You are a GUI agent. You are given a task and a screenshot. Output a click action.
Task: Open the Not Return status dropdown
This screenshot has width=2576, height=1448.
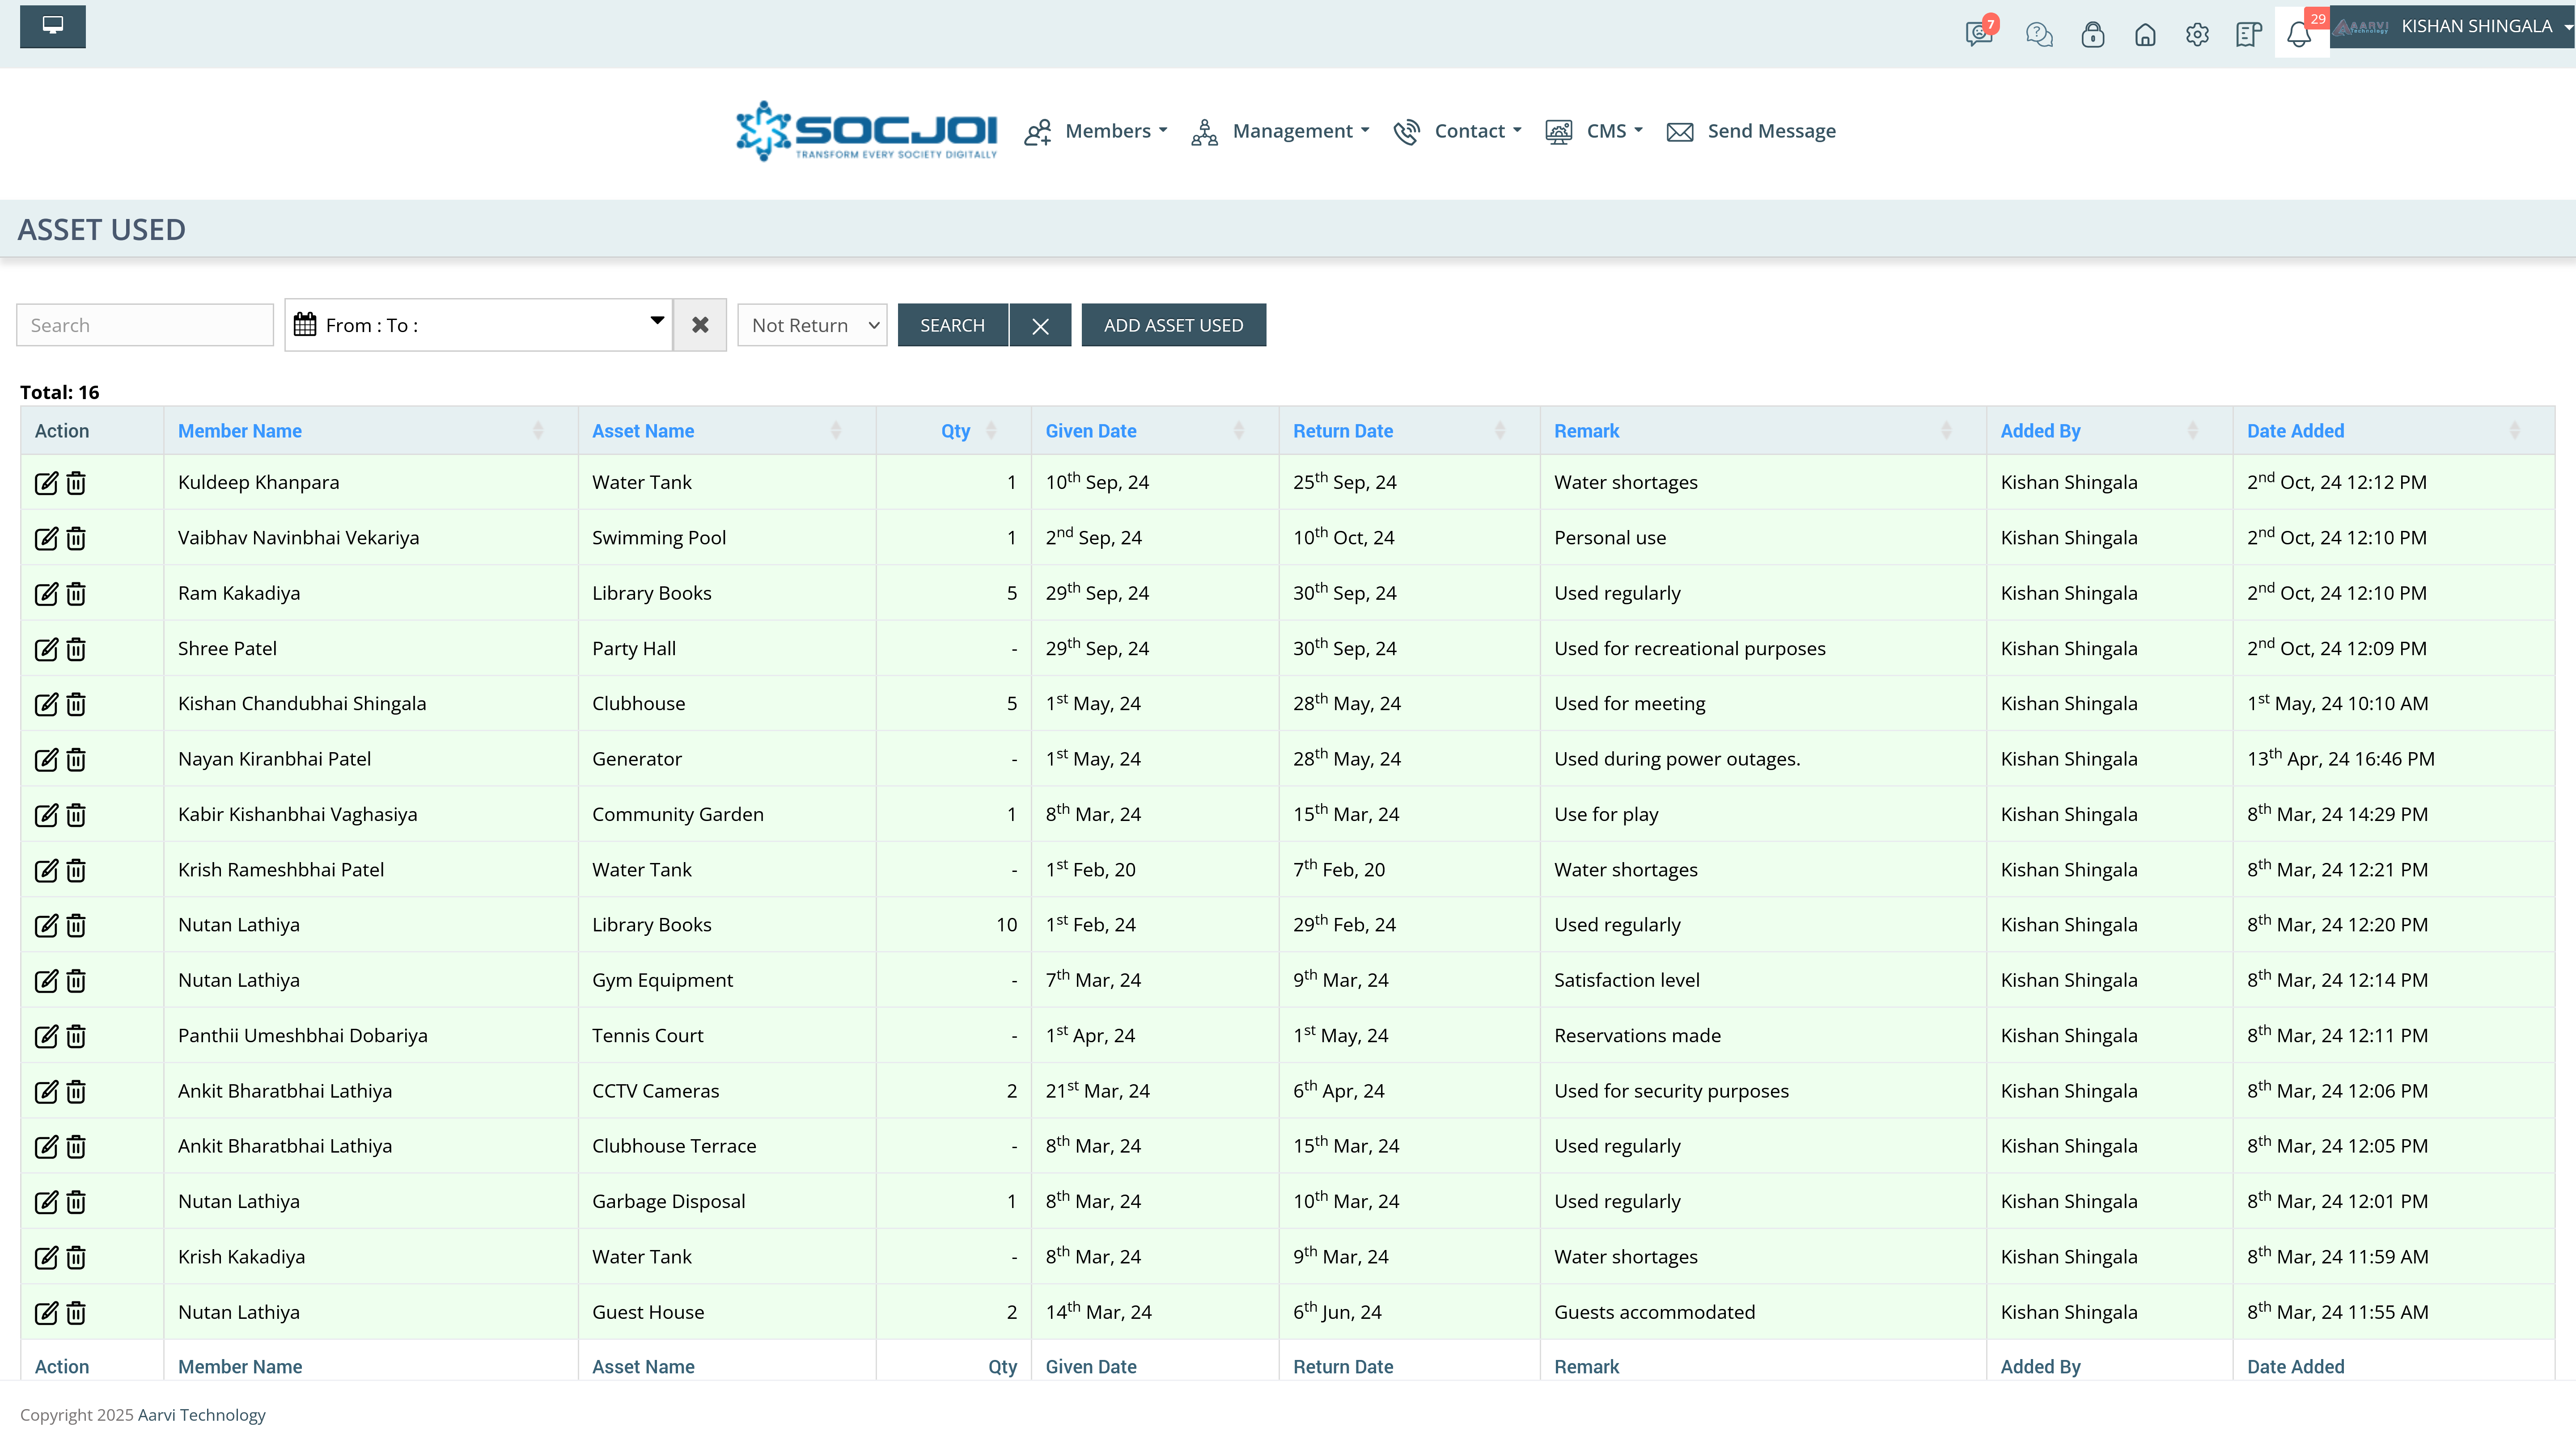point(812,325)
